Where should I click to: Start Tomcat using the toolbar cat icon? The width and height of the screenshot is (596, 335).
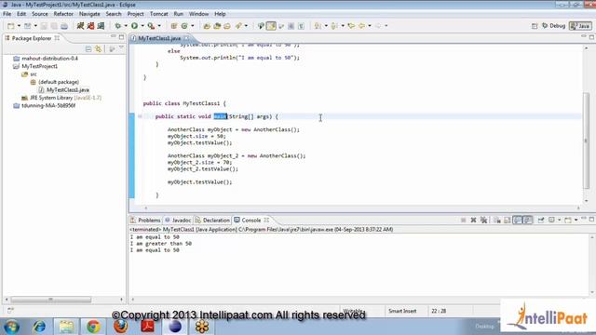[x=81, y=26]
